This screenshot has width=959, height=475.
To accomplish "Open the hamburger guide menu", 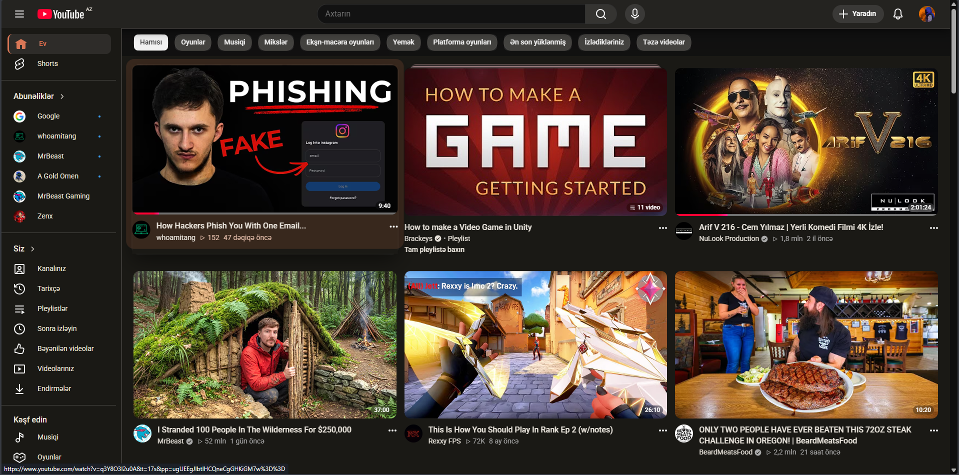I will click(19, 14).
